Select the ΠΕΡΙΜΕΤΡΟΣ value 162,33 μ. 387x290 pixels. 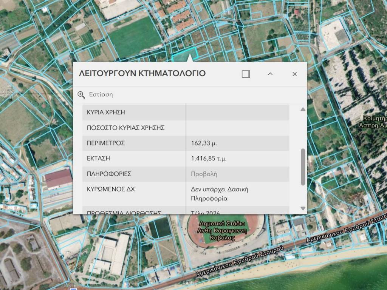click(x=204, y=143)
